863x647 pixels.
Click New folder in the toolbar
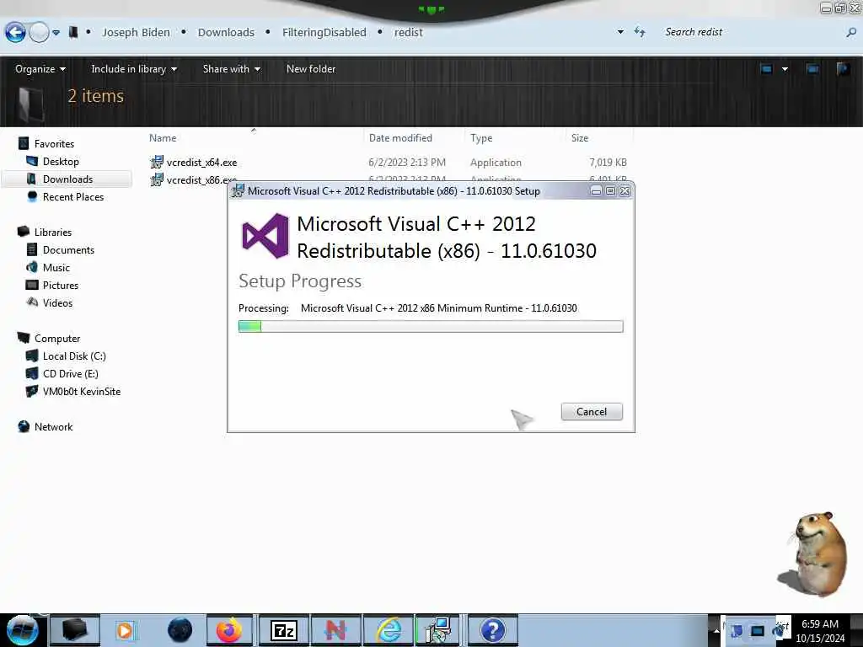pos(311,69)
